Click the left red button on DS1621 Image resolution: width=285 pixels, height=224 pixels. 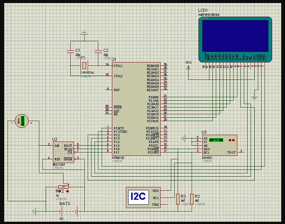230,140
